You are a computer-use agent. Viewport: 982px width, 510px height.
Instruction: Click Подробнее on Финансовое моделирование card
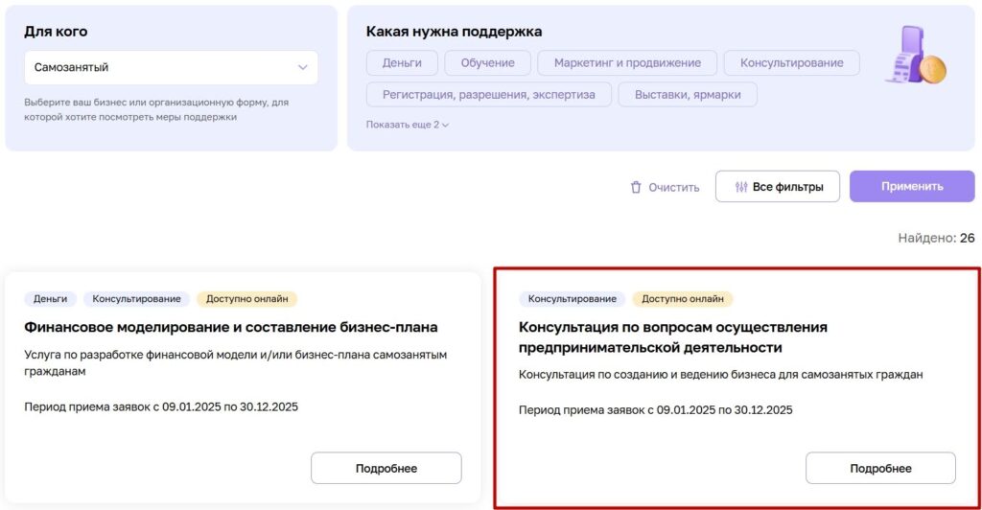(386, 468)
